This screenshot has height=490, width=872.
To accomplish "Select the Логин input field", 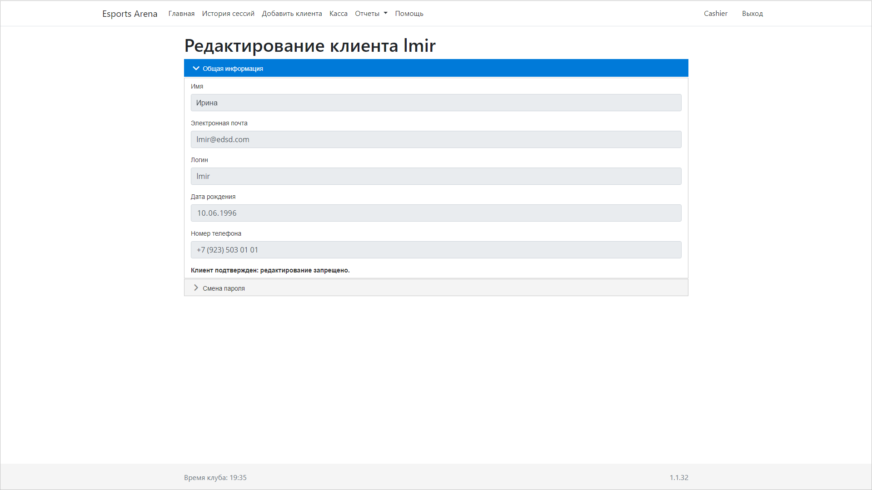I will 436,176.
